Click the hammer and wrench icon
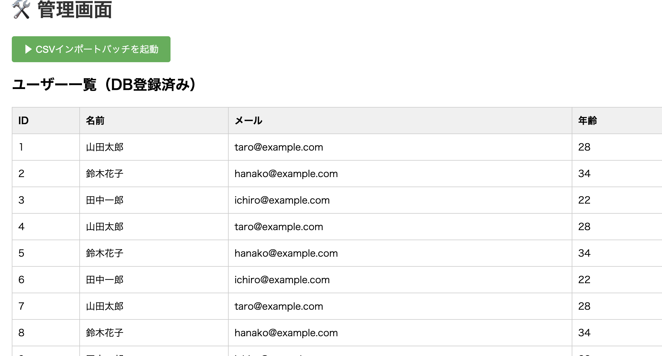This screenshot has height=356, width=662. coord(21,9)
